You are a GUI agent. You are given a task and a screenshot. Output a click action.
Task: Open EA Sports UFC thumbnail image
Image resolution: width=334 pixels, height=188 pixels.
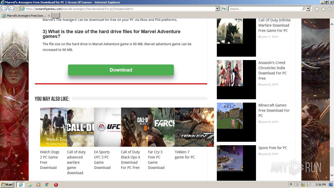(108, 127)
